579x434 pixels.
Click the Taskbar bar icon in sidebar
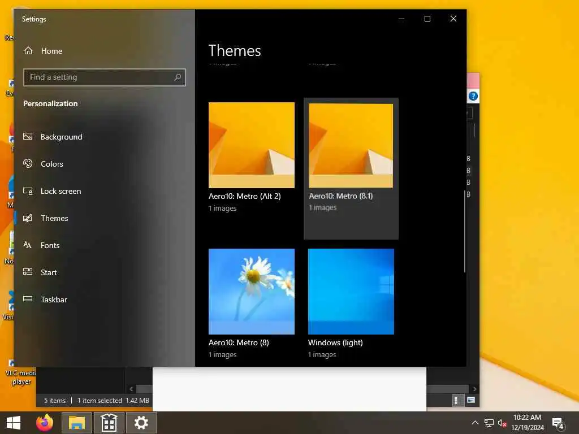pos(28,299)
